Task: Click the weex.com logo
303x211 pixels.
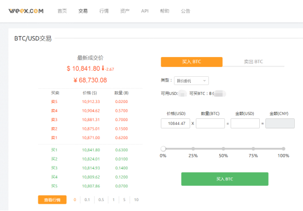Action: [26, 11]
